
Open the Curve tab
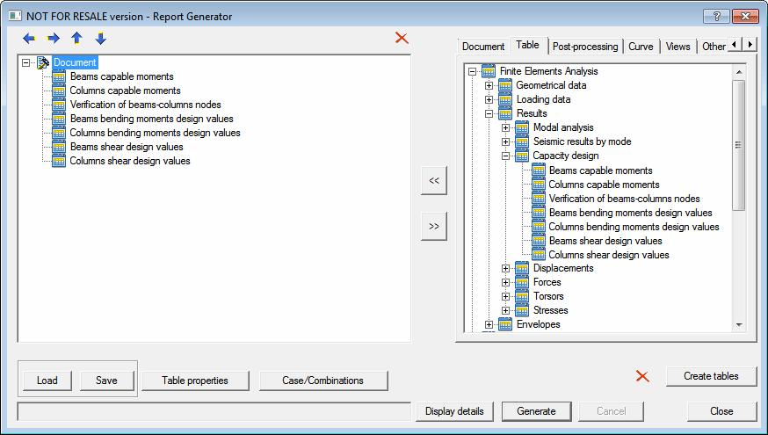tap(641, 47)
